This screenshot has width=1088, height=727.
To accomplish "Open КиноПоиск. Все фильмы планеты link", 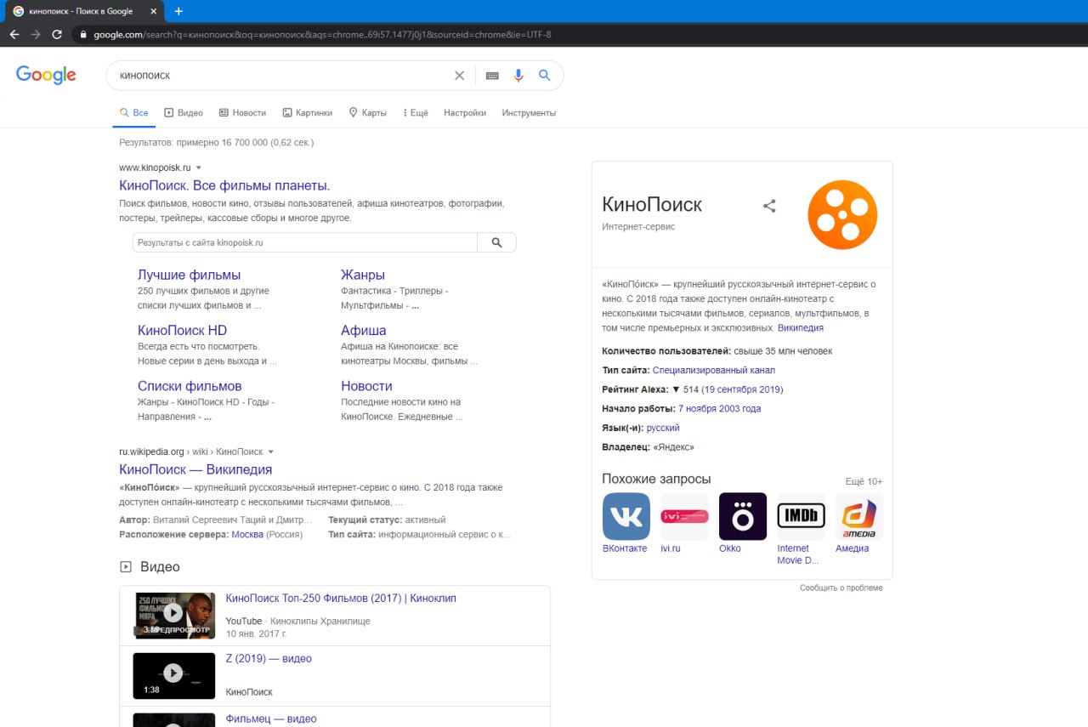I will click(224, 185).
